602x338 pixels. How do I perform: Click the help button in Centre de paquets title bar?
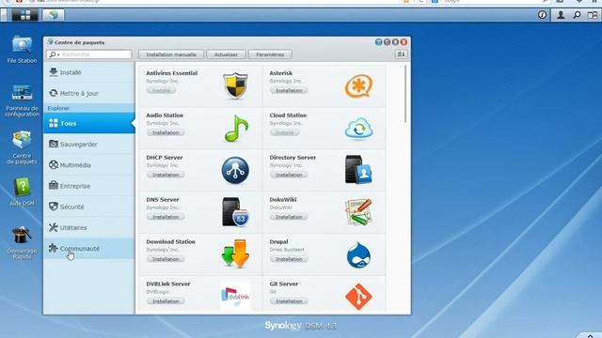click(x=378, y=42)
